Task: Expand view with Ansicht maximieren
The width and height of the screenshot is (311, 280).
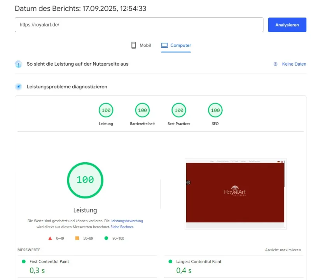Action: (283, 250)
